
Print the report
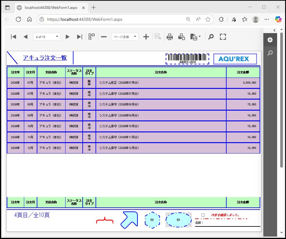[170, 37]
